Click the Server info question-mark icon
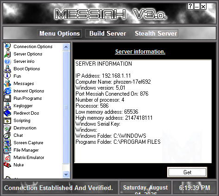 [x=7, y=61]
